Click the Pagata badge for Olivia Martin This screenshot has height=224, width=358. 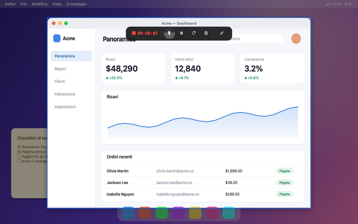pos(284,171)
